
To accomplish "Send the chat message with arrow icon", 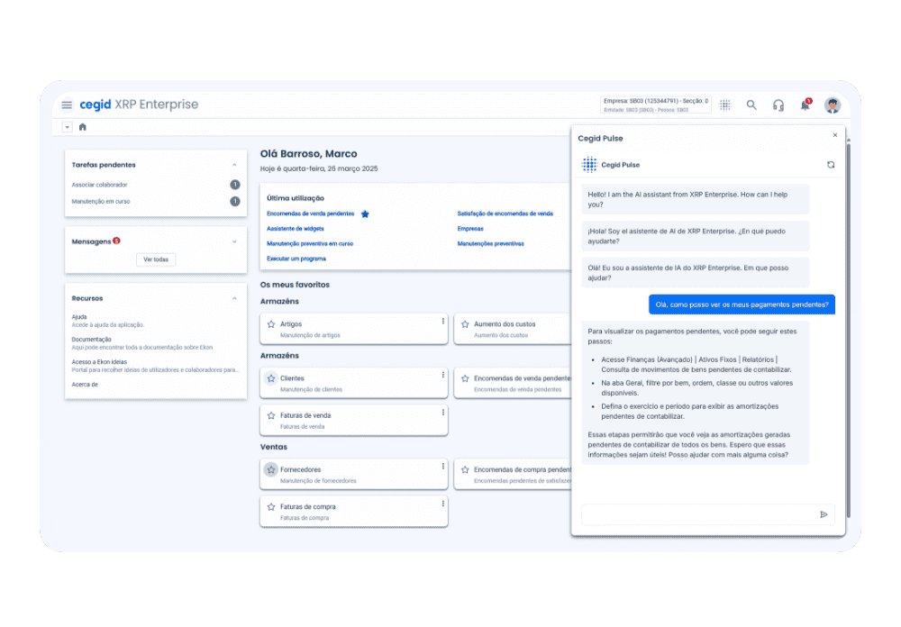I will (824, 514).
